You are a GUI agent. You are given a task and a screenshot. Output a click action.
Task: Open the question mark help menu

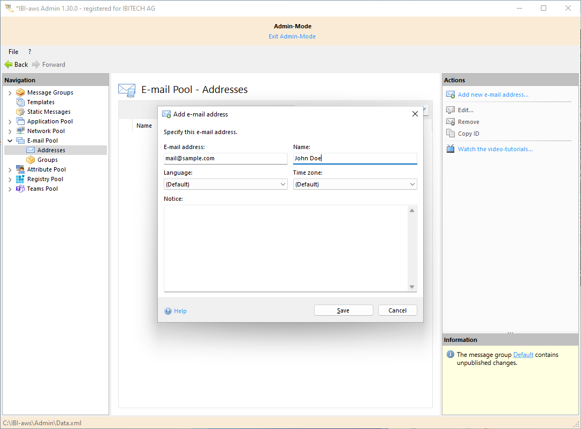29,52
